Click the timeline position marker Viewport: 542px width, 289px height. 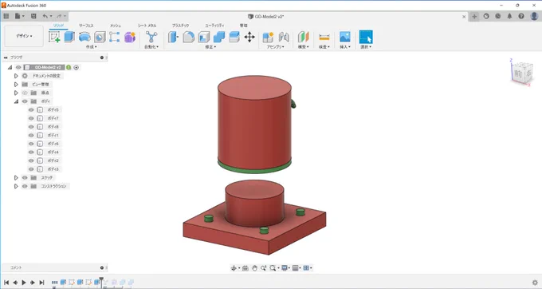click(x=101, y=280)
